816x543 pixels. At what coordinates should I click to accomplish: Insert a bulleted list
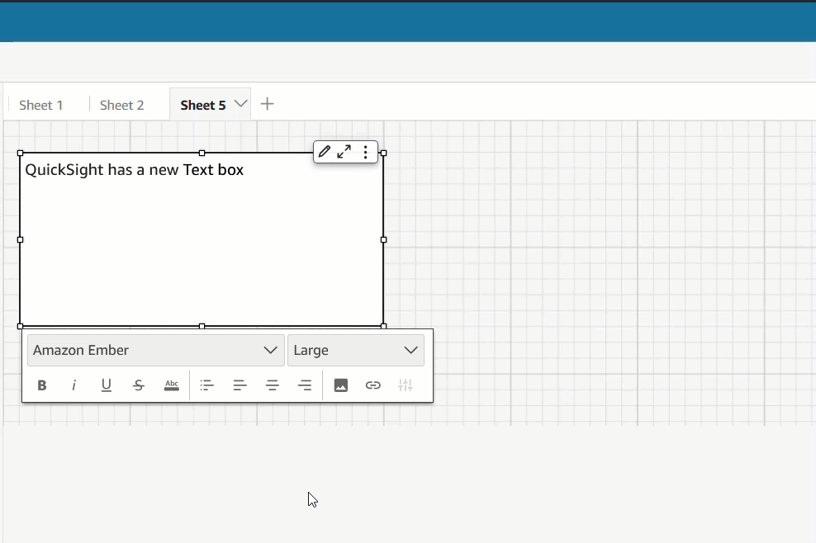click(x=206, y=385)
